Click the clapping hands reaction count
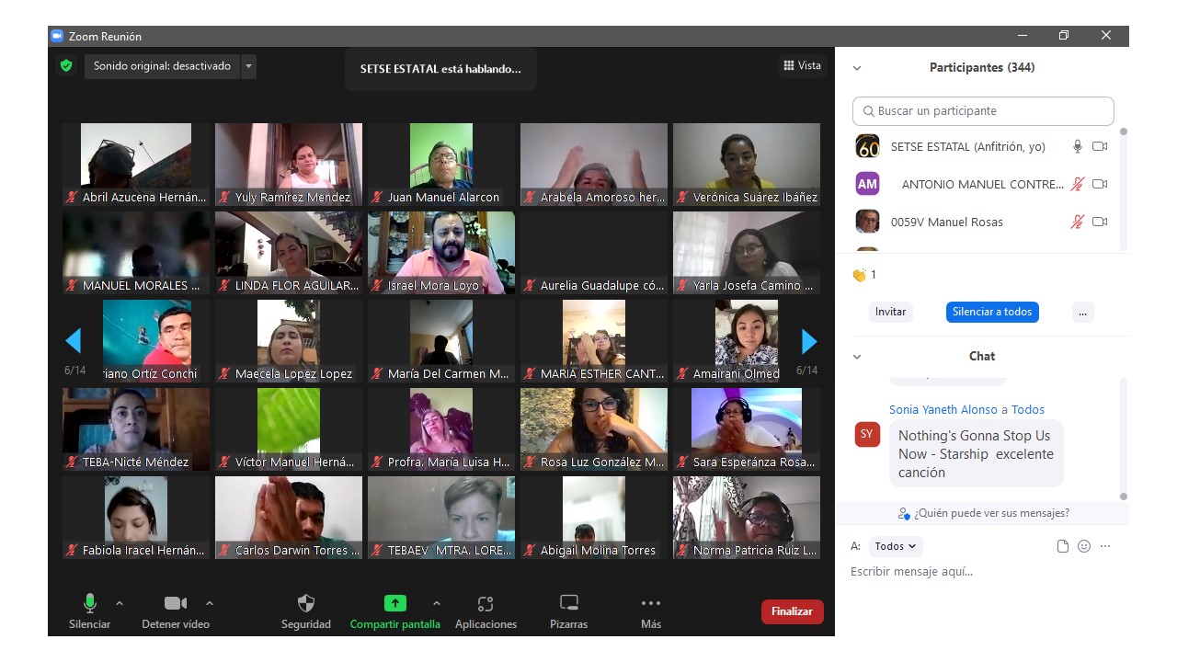1177x662 pixels. point(864,275)
